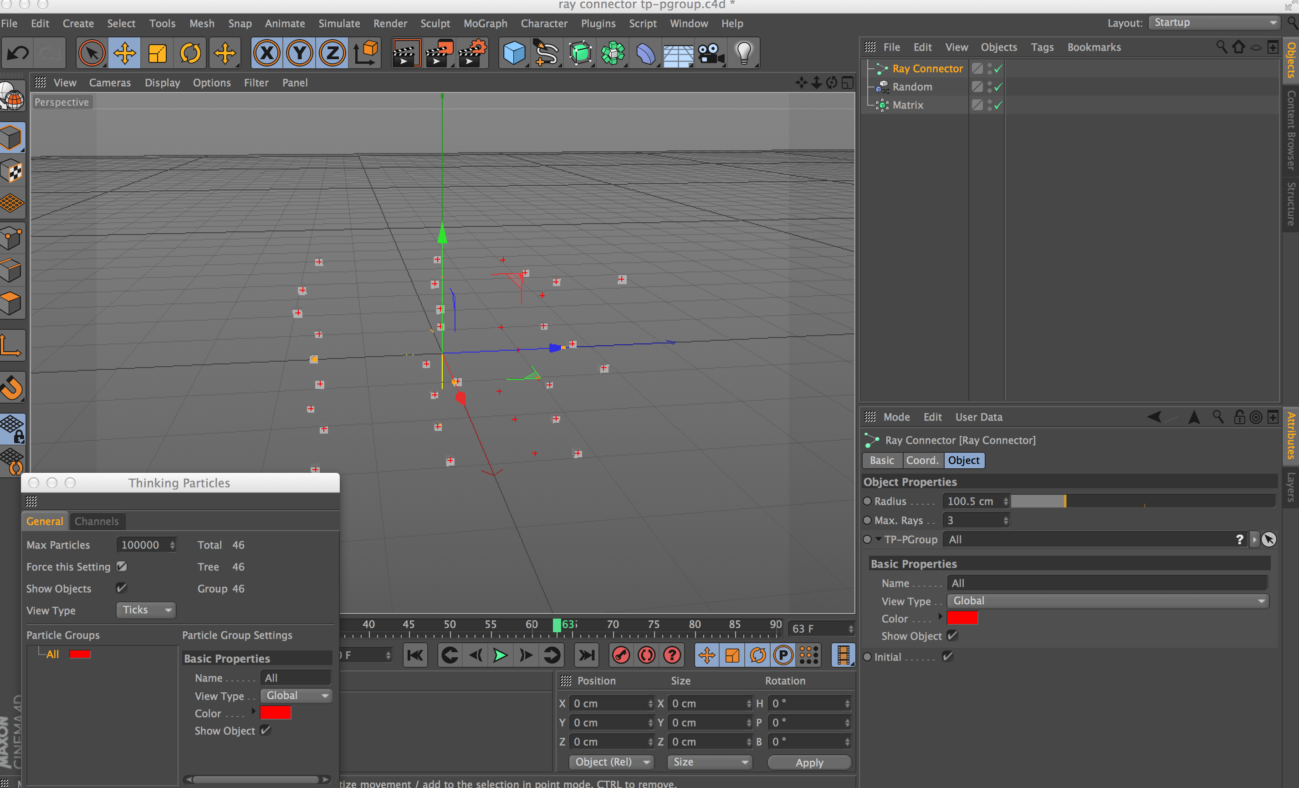The image size is (1299, 788).
Task: Add a Cube primitive object
Action: 513,53
